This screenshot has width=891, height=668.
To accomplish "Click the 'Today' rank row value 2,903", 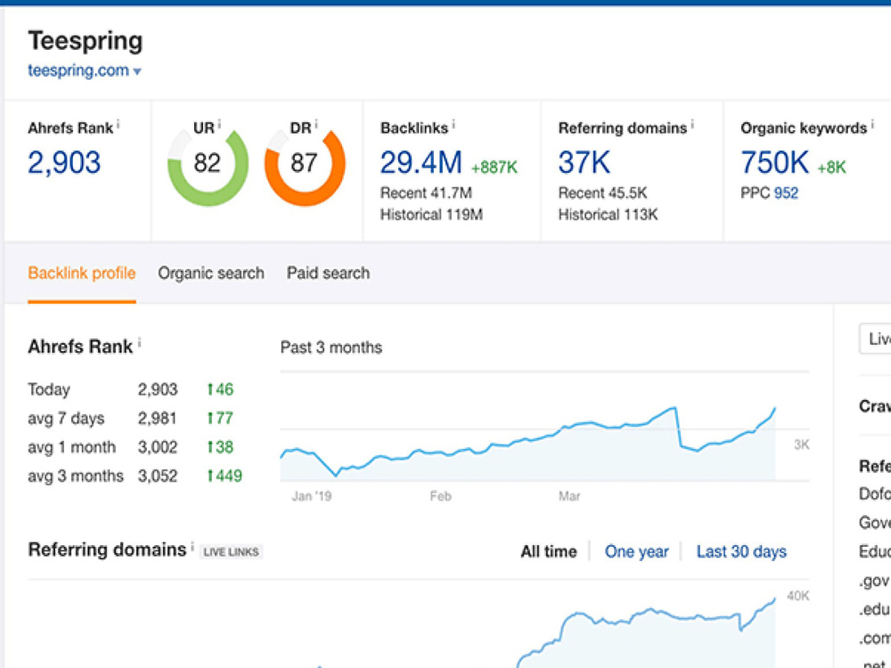I will click(158, 390).
